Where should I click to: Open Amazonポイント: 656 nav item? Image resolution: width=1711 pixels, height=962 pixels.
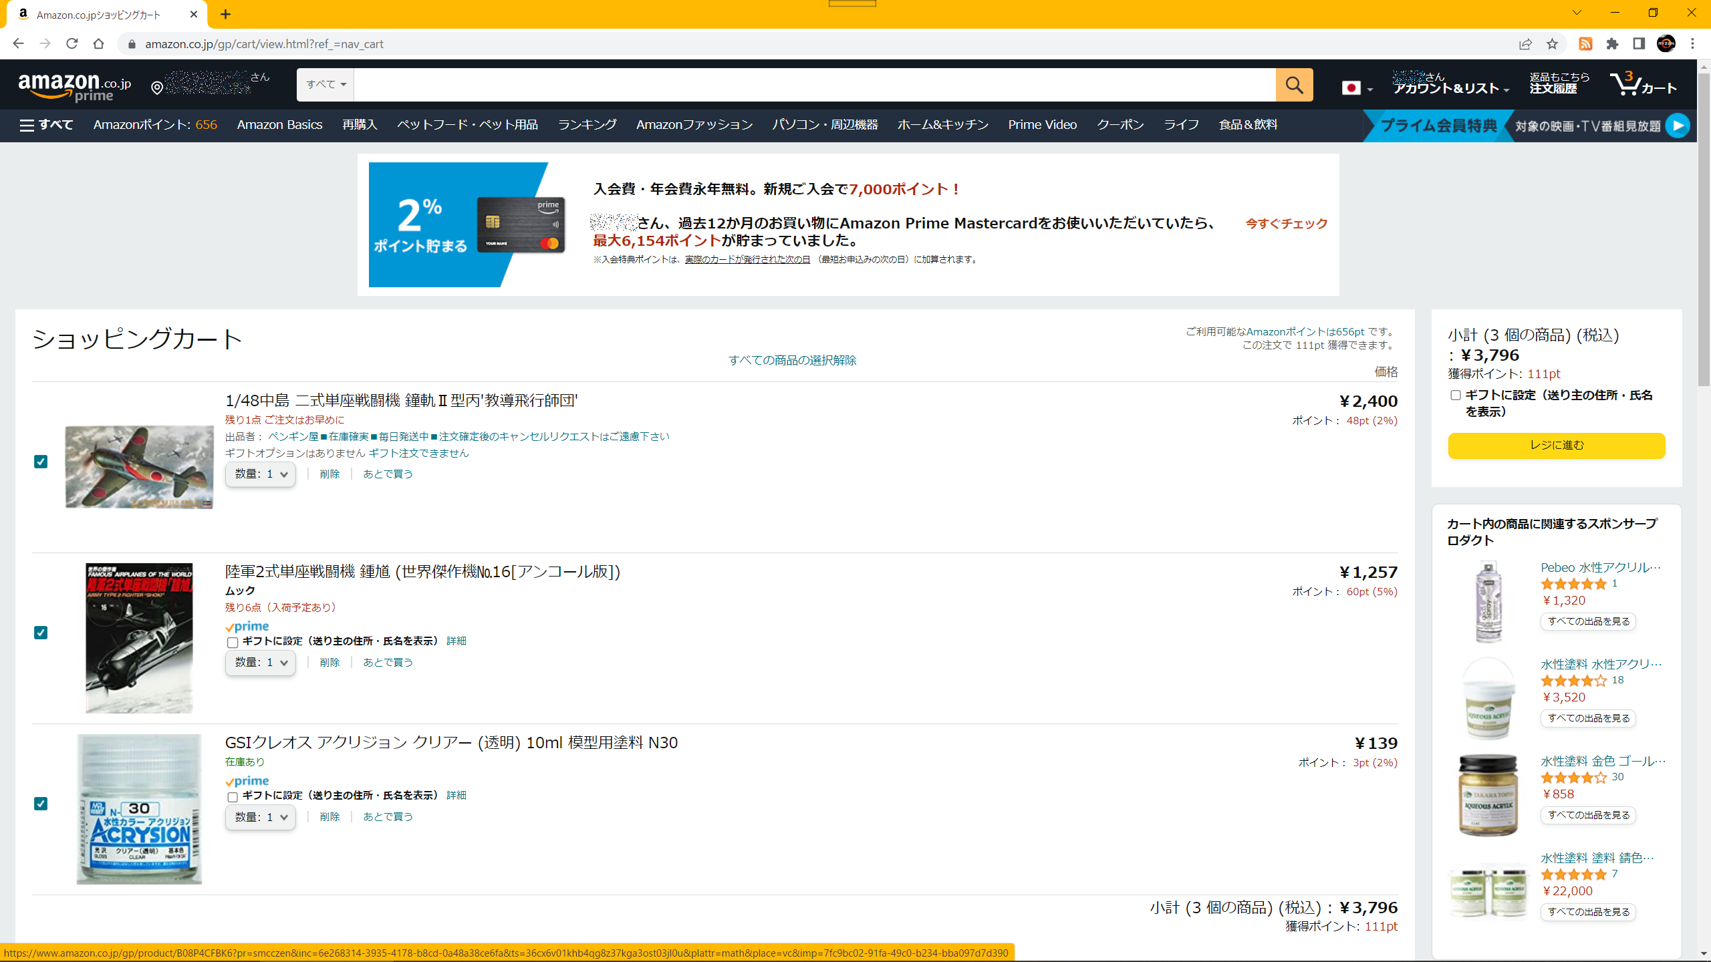(155, 125)
